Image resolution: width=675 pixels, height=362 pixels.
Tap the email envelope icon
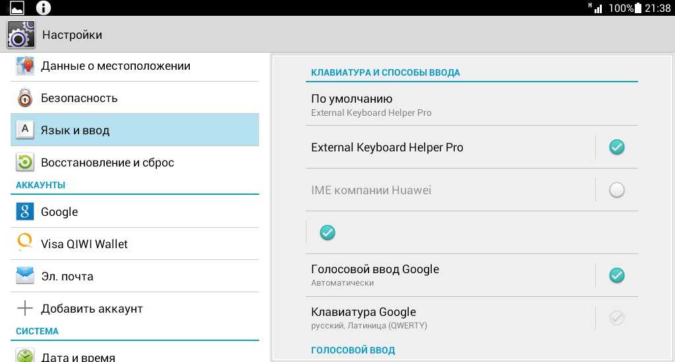coord(25,276)
